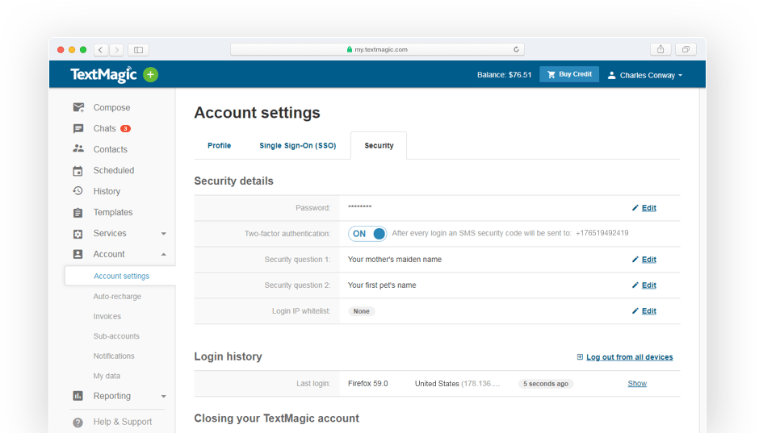Go back with browser back arrow
The width and height of the screenshot is (759, 433).
point(101,49)
